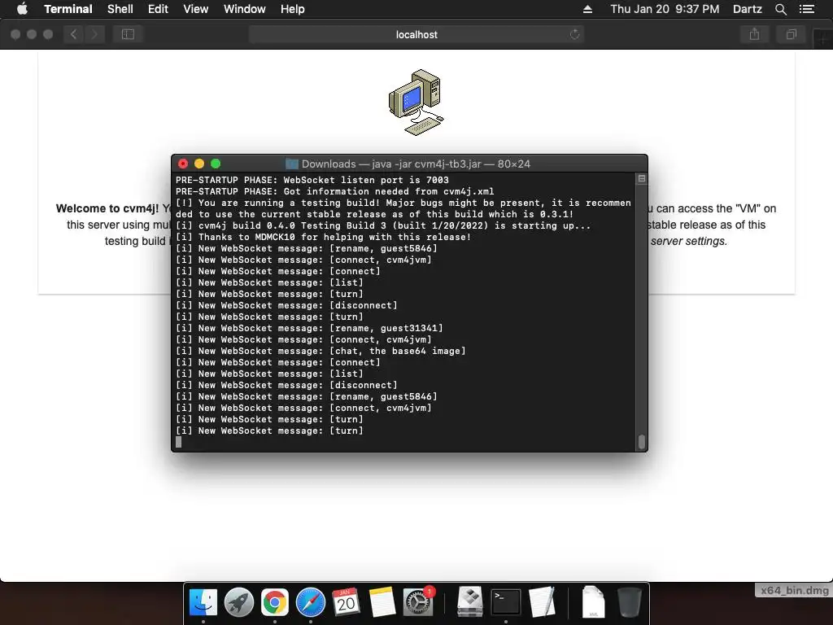Zoom the Terminal window with green button

216,164
